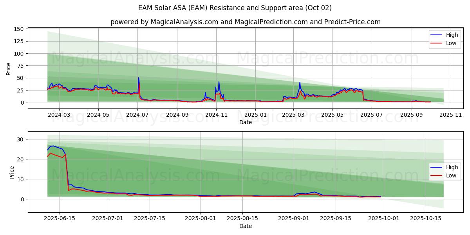The height and width of the screenshot is (235, 470).
Task: Click the 2025-03 tick on top chart
Action: [294, 115]
